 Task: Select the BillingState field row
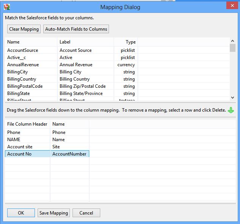point(117,93)
